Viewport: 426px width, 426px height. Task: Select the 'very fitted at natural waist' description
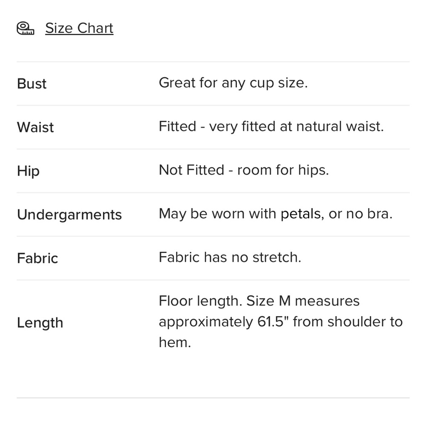(x=296, y=127)
